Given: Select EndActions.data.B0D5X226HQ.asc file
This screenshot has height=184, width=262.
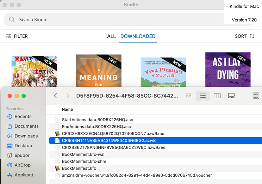Looking at the screenshot, I should 156,127.
